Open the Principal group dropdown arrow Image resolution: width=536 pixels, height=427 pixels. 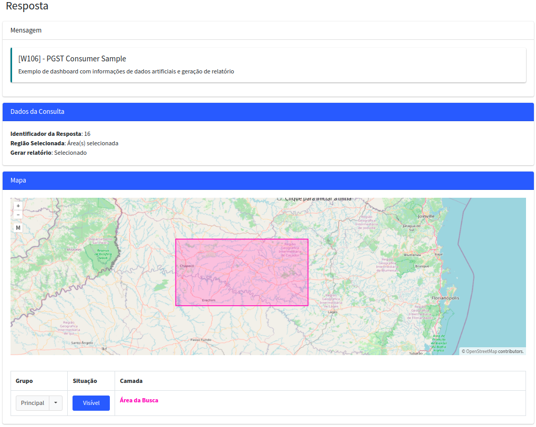tap(55, 403)
